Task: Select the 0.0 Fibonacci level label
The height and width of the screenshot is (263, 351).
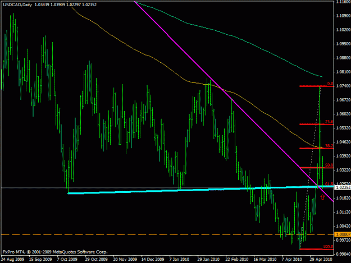Action: click(330, 84)
